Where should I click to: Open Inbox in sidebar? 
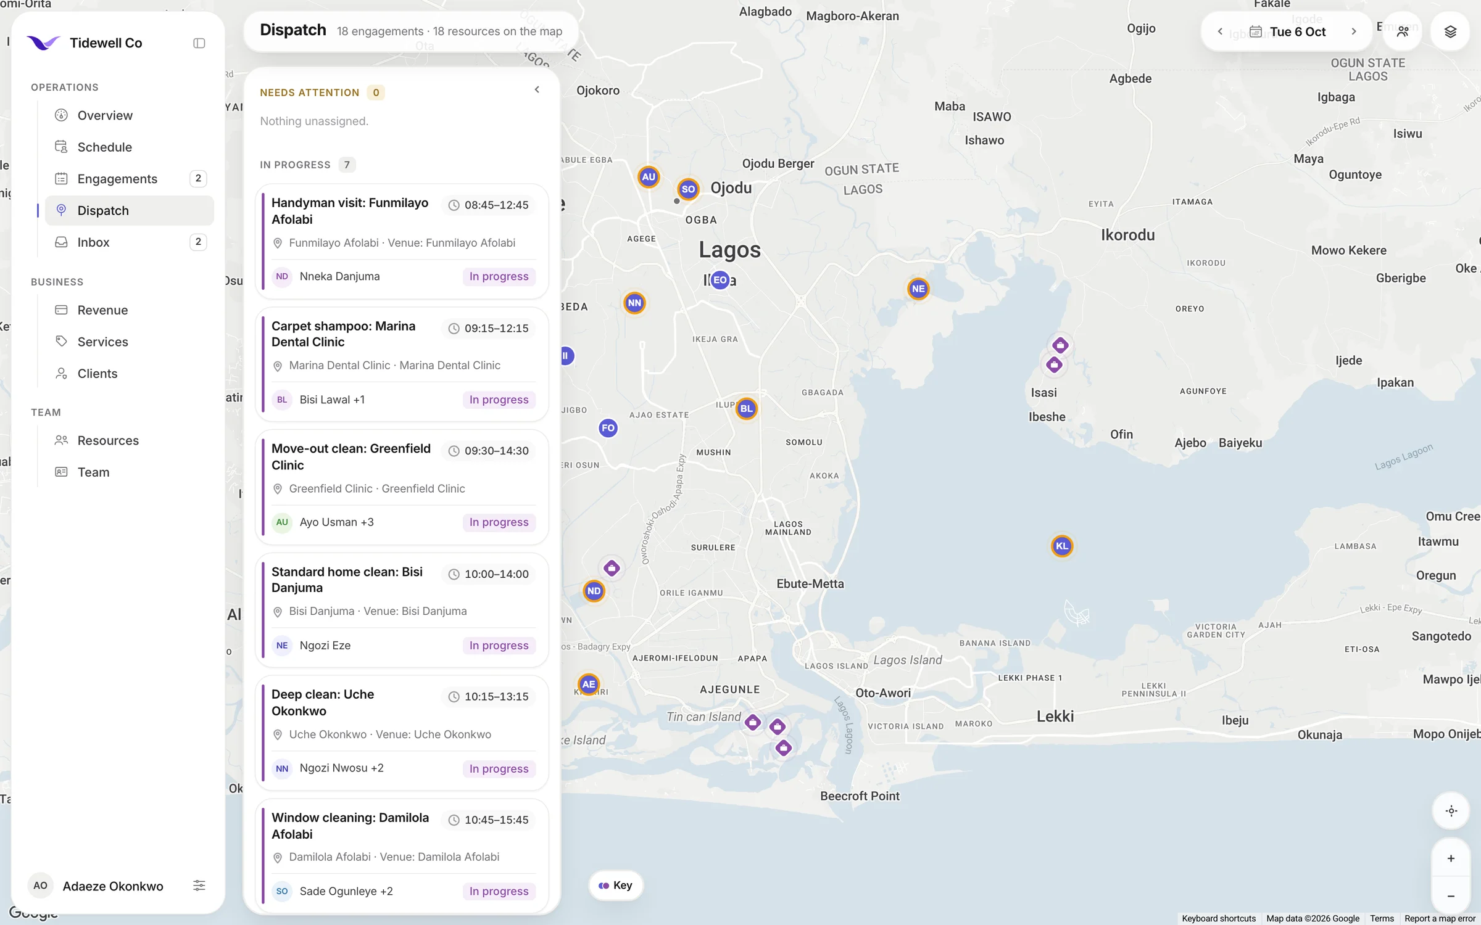[130, 242]
